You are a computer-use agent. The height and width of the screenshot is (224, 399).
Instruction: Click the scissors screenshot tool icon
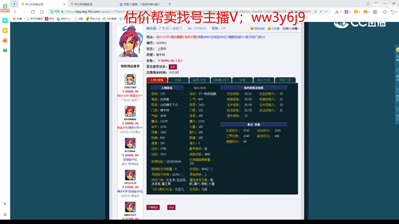click(337, 12)
